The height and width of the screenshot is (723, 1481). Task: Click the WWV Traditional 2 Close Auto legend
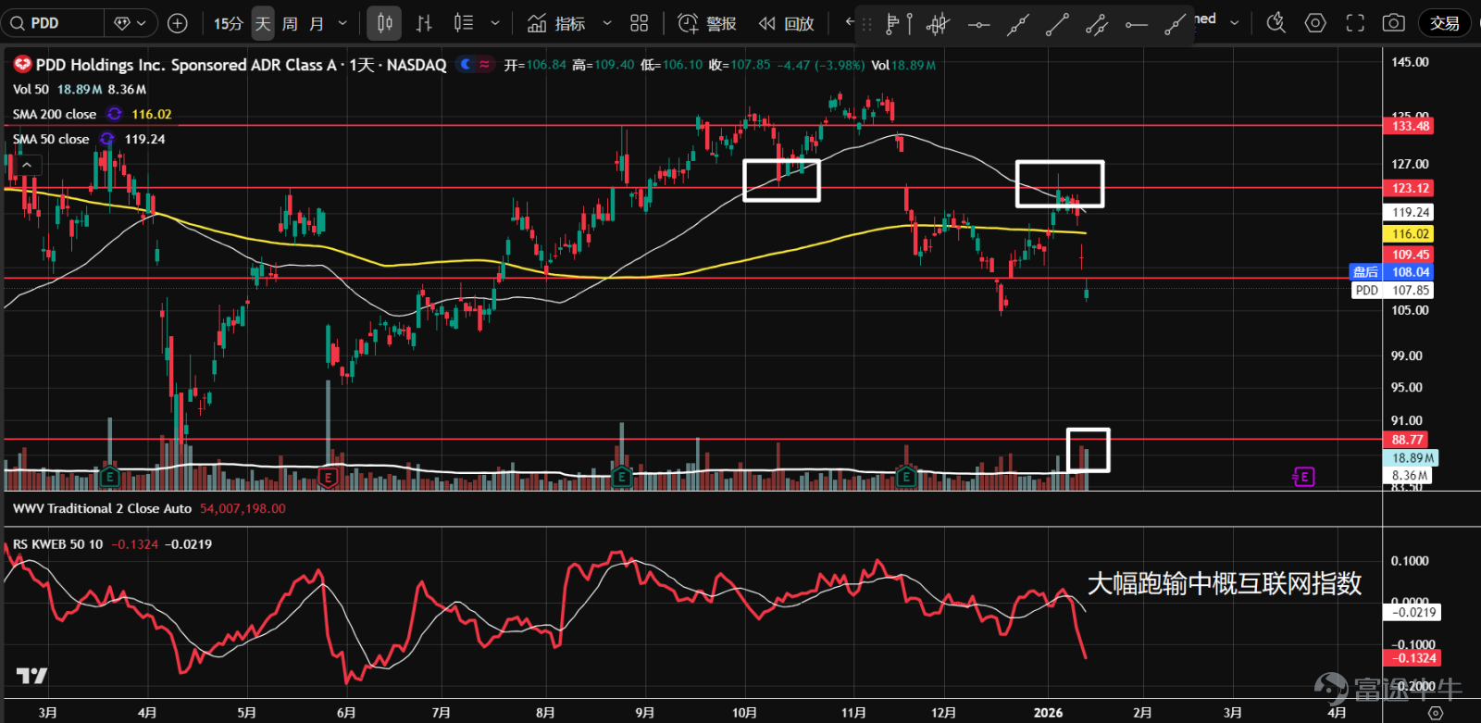click(x=102, y=508)
